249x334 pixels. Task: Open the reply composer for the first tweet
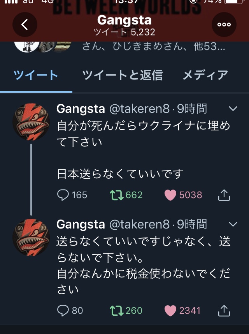pyautogui.click(x=62, y=195)
